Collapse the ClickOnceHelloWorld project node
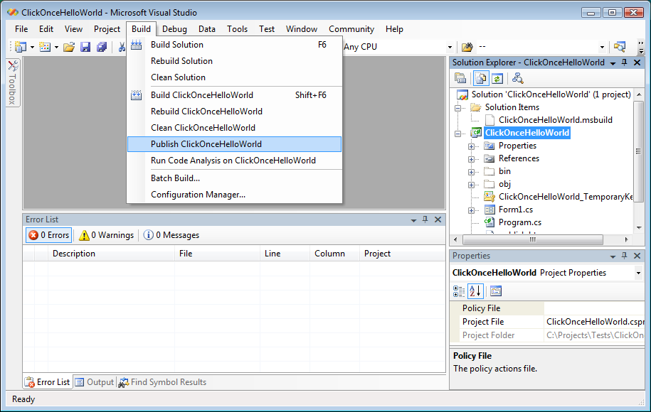Screen dimensions: 651x412 tap(458, 134)
